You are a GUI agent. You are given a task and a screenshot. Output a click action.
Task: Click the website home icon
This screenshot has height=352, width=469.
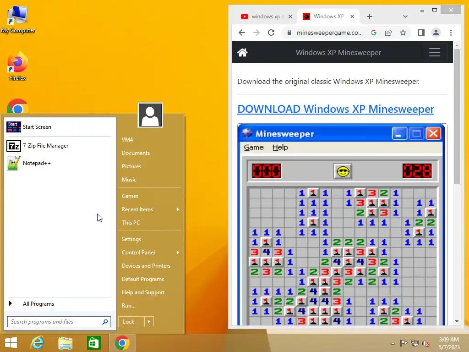[x=242, y=52]
